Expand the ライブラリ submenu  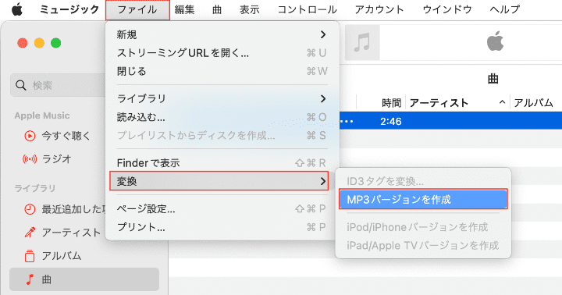[222, 98]
